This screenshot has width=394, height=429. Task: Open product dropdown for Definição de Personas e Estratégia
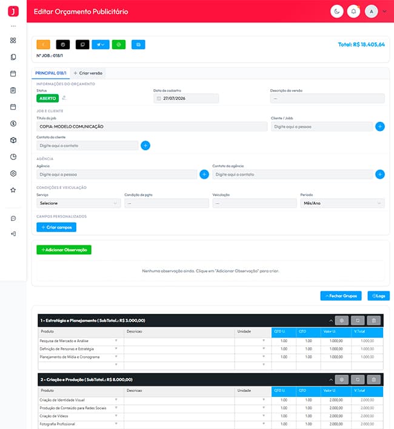(116, 348)
